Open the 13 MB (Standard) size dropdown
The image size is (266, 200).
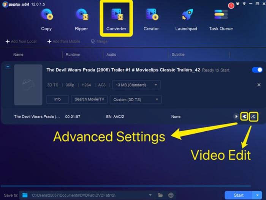click(x=136, y=85)
